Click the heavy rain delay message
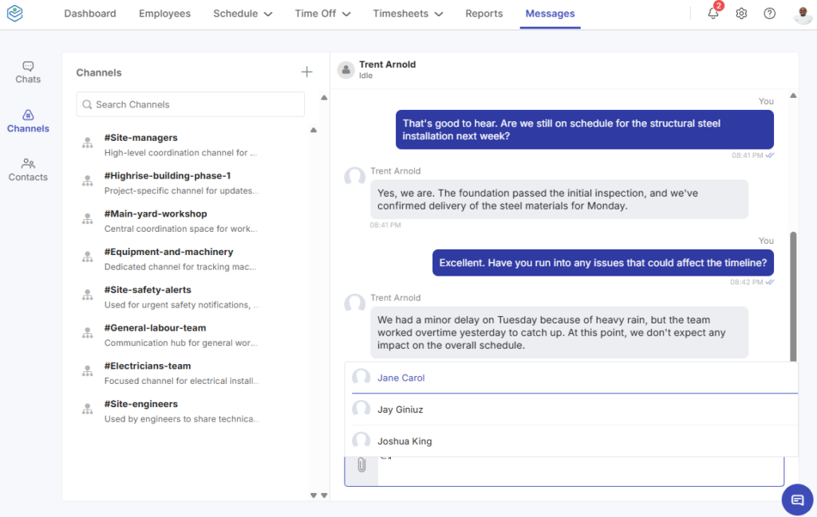Screen dimensions: 817x517 click(x=559, y=332)
